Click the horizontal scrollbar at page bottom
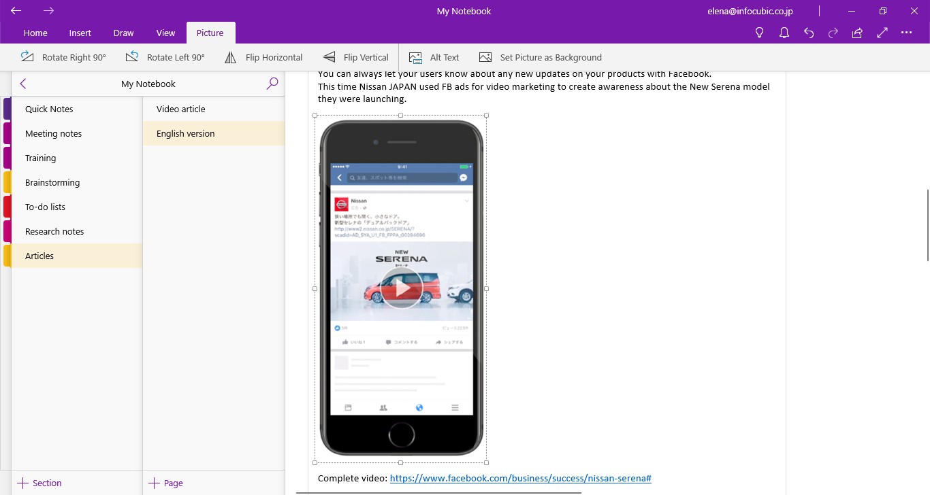 (439, 493)
